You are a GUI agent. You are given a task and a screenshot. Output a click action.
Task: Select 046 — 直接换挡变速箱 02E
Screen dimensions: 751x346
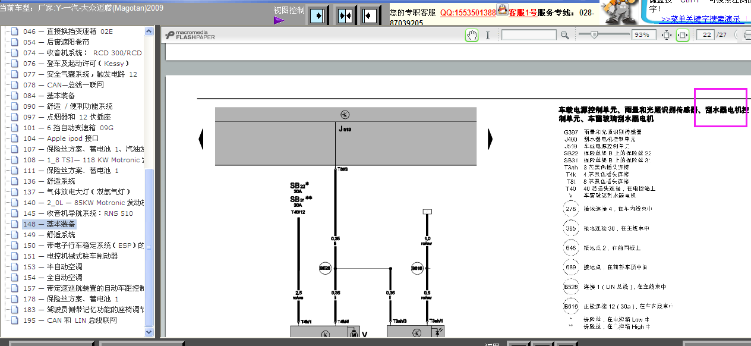68,32
